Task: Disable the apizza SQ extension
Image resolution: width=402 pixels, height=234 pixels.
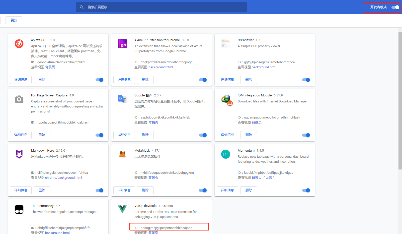Action: coord(100,80)
